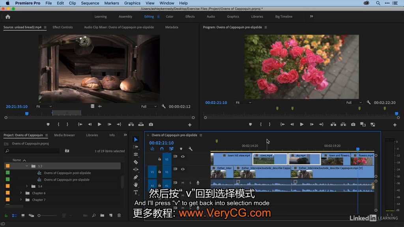Select the Razor tool
Screen dimensions: 404x227
(x=136, y=162)
